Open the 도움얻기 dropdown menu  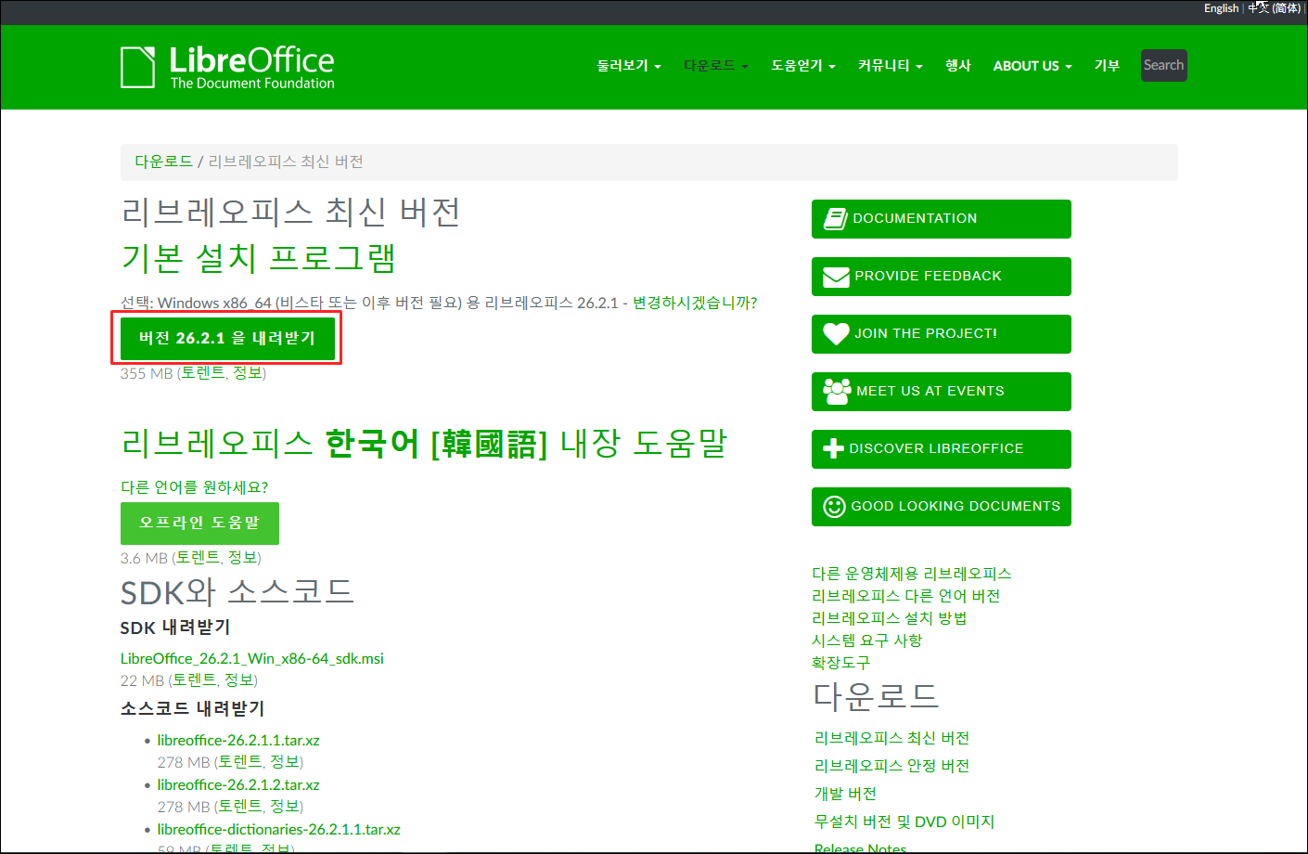point(803,66)
